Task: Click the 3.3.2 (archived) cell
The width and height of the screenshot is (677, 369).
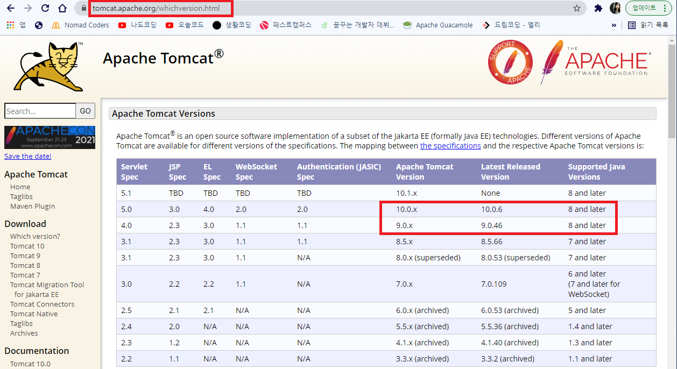Action: 507,359
